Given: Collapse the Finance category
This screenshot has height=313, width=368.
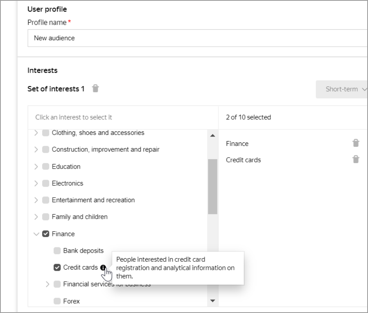Looking at the screenshot, I should [x=36, y=234].
